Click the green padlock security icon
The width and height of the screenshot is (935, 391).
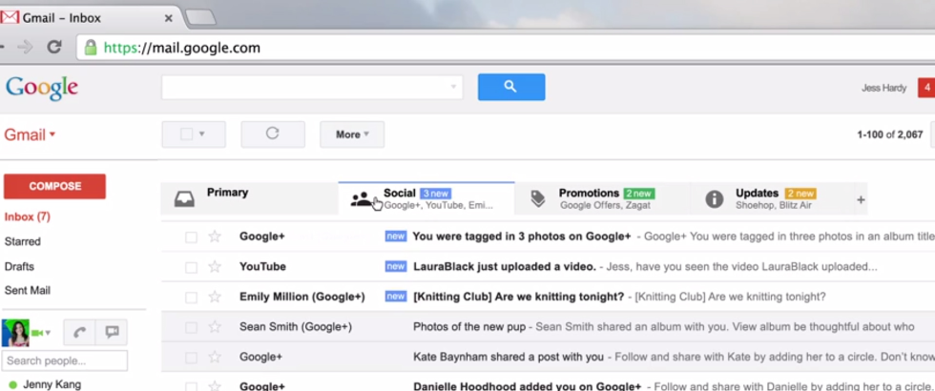pos(90,48)
